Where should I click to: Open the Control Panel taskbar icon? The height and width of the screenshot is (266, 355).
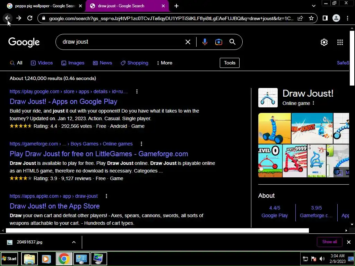[81, 258]
